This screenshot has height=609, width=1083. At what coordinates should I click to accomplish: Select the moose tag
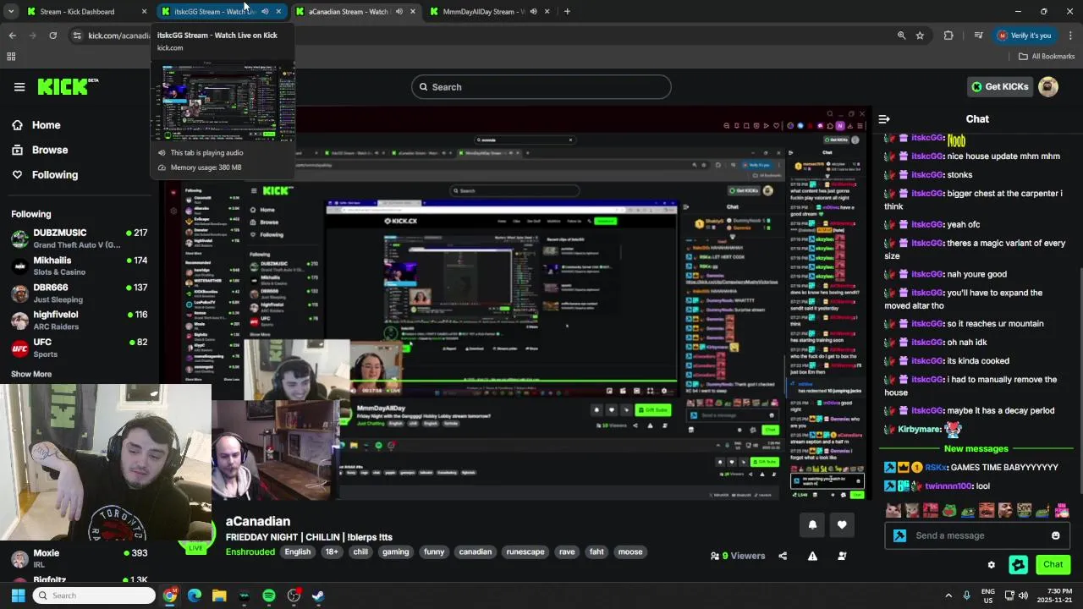coord(630,552)
